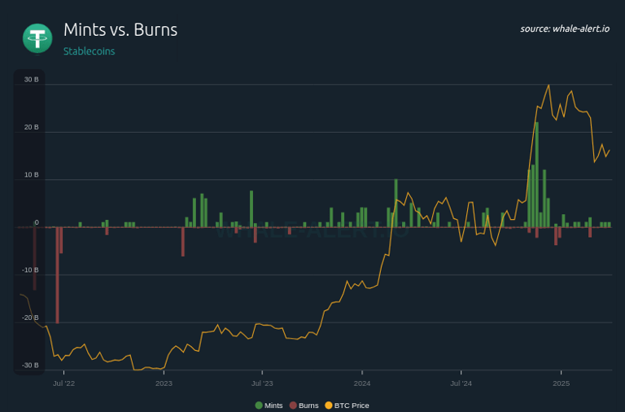Click the orange BTC Price legend dot

pos(329,405)
